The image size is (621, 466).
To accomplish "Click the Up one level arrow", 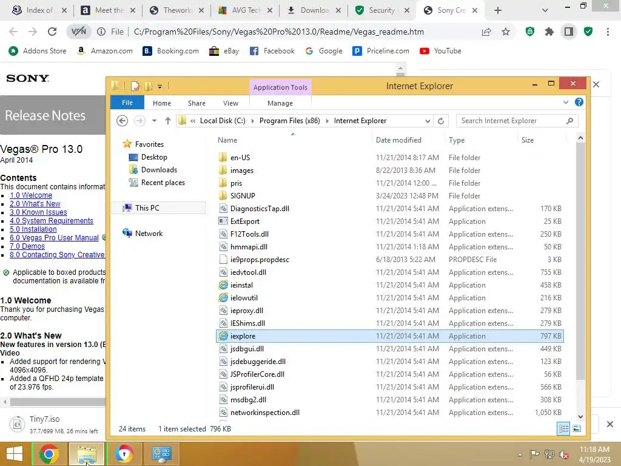I will (x=168, y=121).
